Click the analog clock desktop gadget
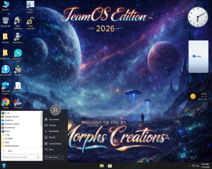Image resolution: width=212 pixels, height=169 pixels. coord(198,17)
